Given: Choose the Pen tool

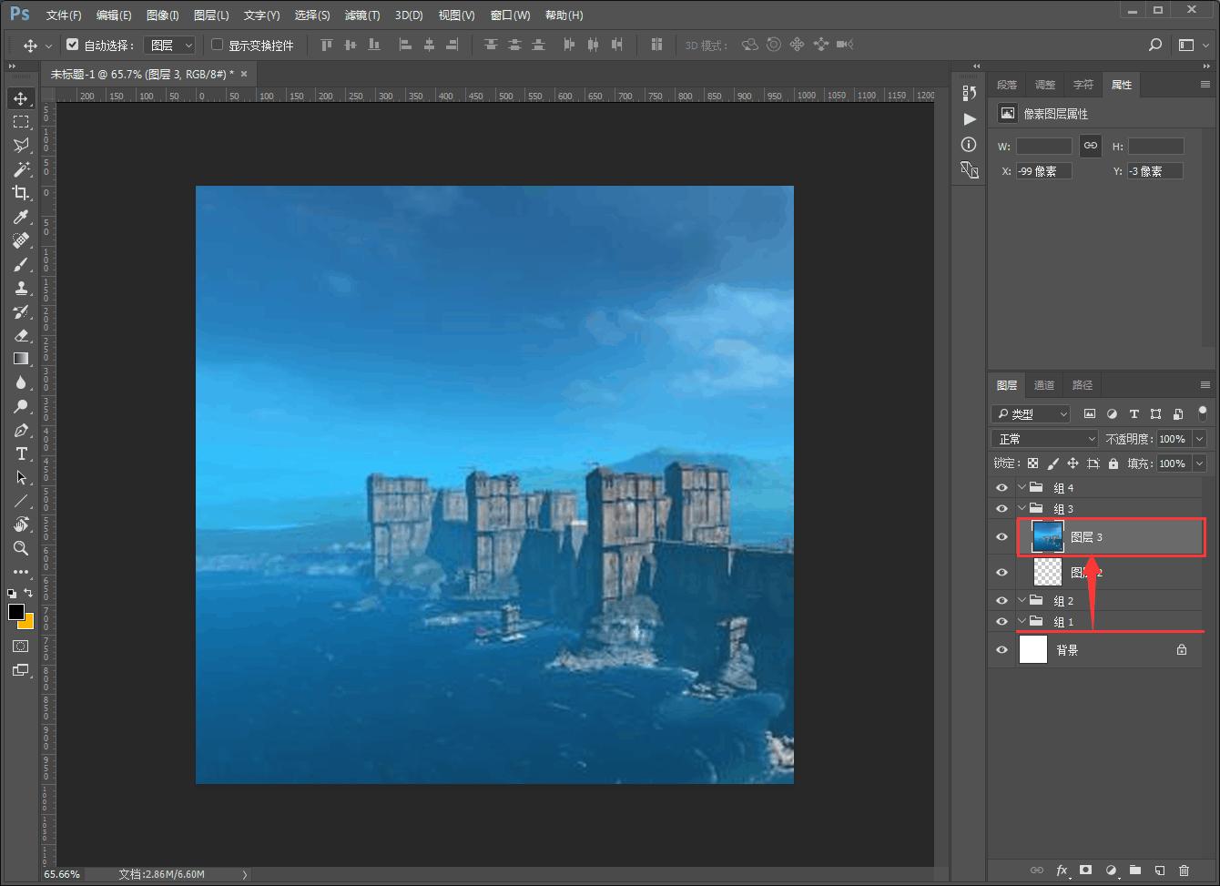Looking at the screenshot, I should 21,430.
